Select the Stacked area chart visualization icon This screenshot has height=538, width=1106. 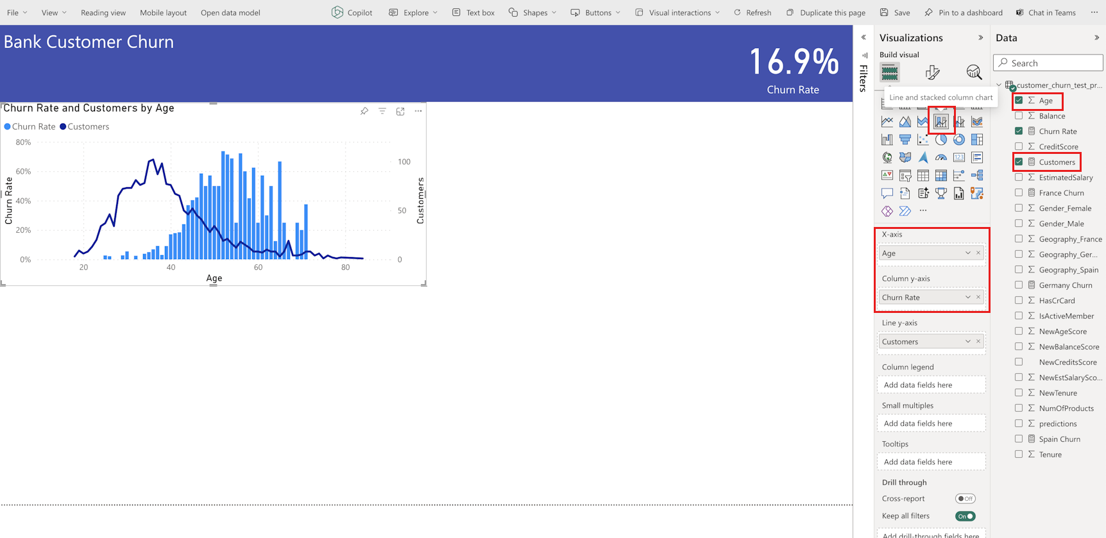[923, 121]
